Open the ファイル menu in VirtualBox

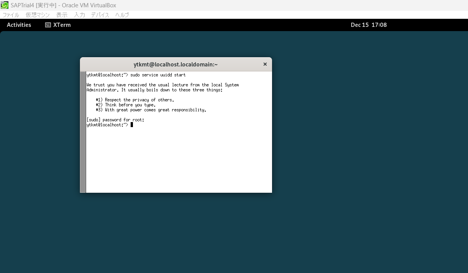tap(10, 15)
